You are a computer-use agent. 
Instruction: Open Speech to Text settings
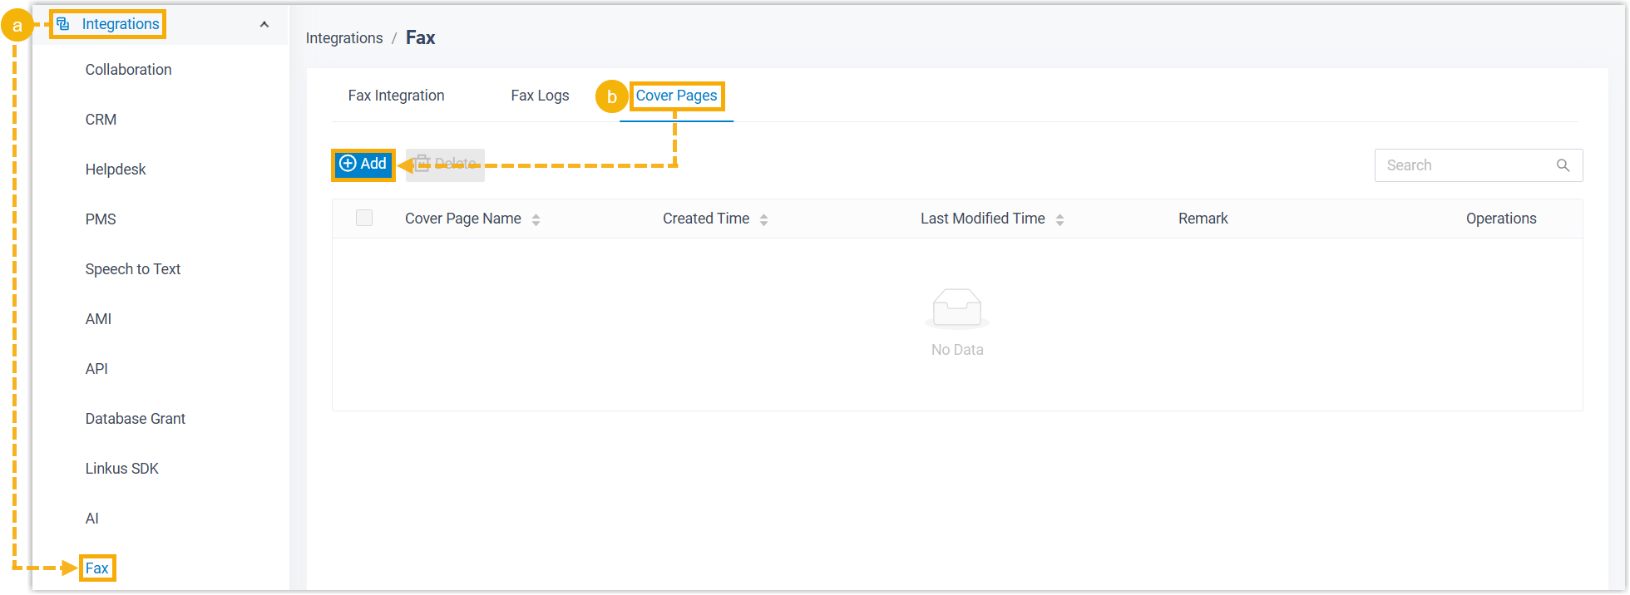pyautogui.click(x=133, y=269)
